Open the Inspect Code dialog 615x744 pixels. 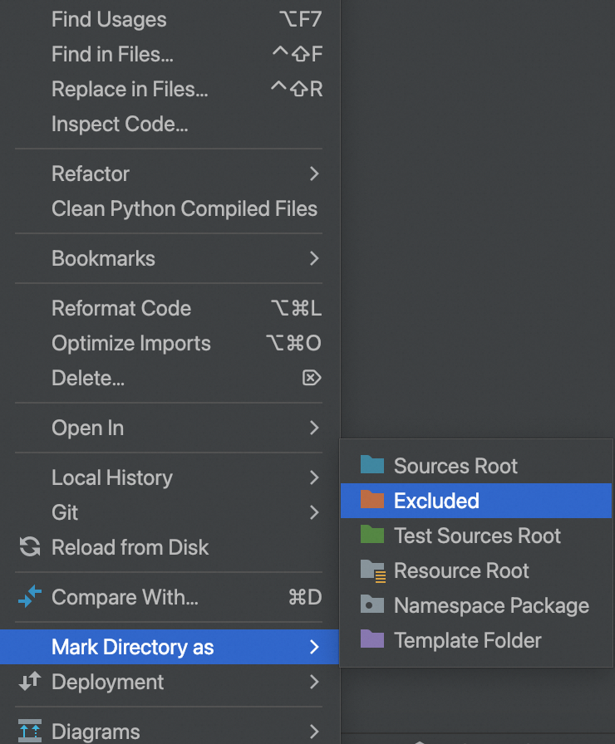click(120, 124)
